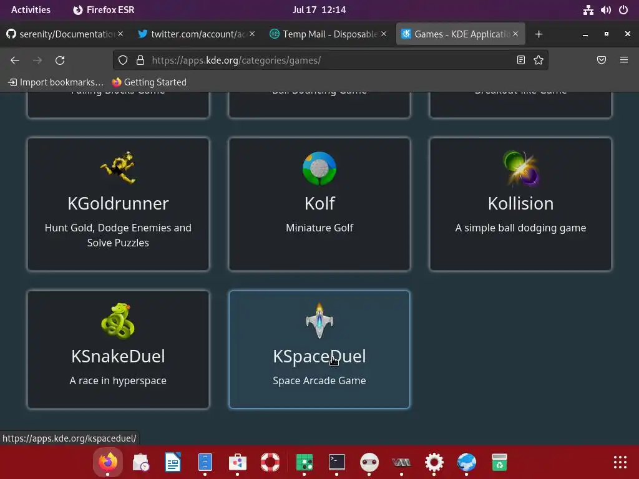Click the KSnakeDuel green snake icon

click(x=118, y=321)
